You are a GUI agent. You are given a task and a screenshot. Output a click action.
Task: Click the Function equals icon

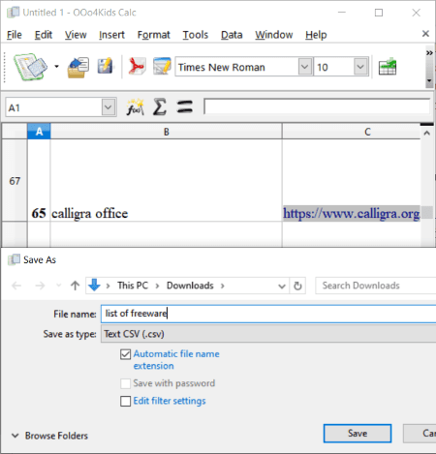click(x=185, y=107)
